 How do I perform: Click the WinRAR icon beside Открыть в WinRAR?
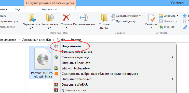56,85
